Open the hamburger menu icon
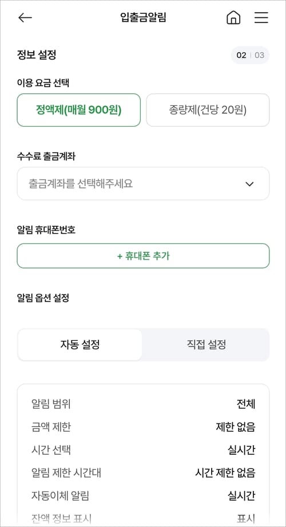Image resolution: width=286 pixels, height=527 pixels. pyautogui.click(x=261, y=18)
